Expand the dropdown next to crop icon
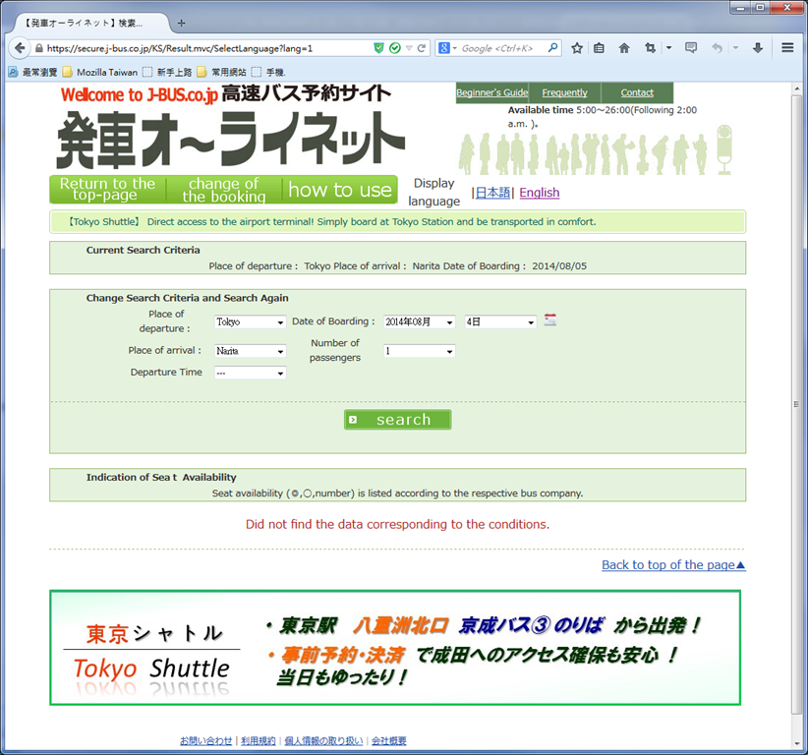Viewport: 808px width, 755px height. pyautogui.click(x=668, y=48)
